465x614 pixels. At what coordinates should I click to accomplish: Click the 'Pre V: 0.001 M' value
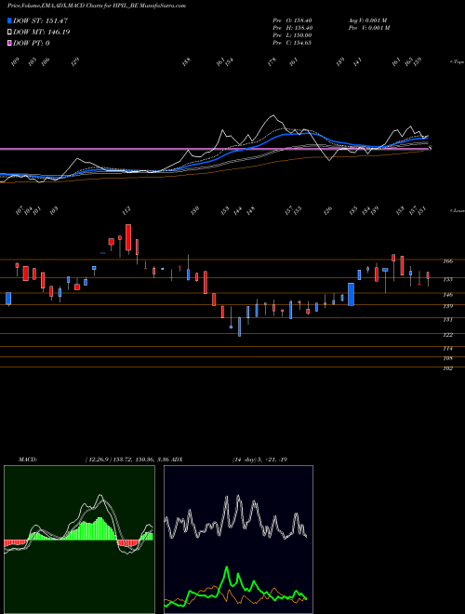(368, 28)
